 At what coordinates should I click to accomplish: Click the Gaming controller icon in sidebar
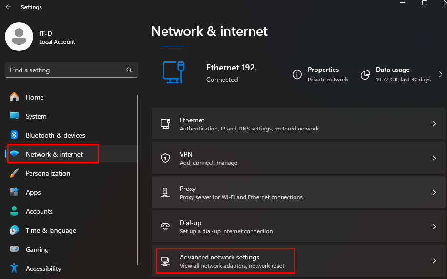14,249
